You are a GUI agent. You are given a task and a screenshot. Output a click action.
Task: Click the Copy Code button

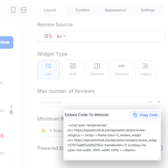(145, 115)
